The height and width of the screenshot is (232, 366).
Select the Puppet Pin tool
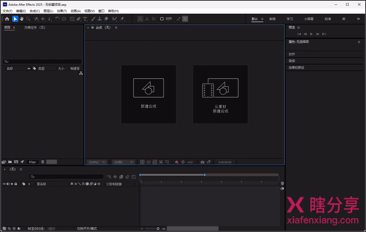pyautogui.click(x=123, y=19)
